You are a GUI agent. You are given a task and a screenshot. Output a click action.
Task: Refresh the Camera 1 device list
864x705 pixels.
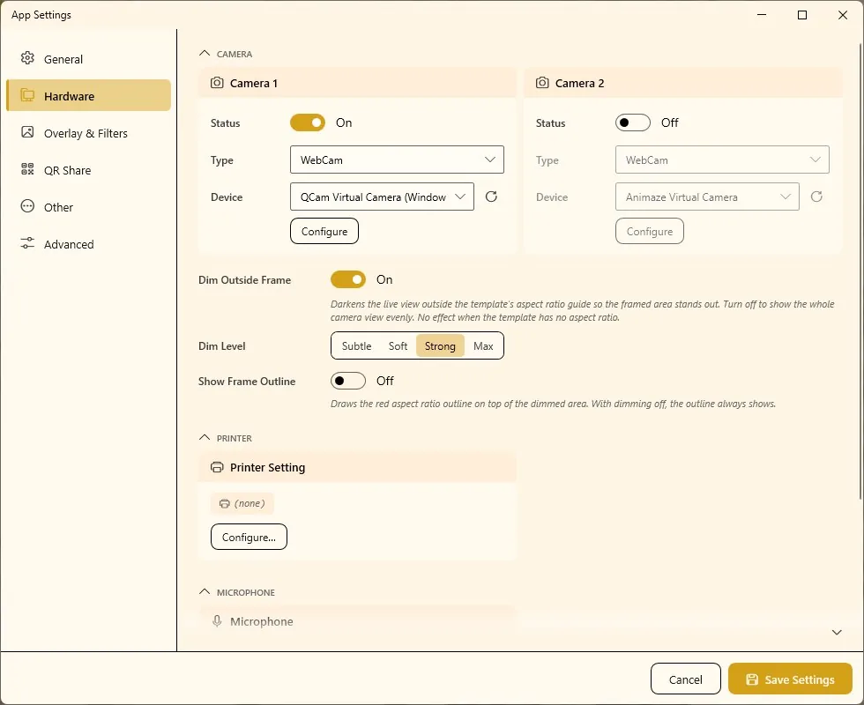point(492,197)
